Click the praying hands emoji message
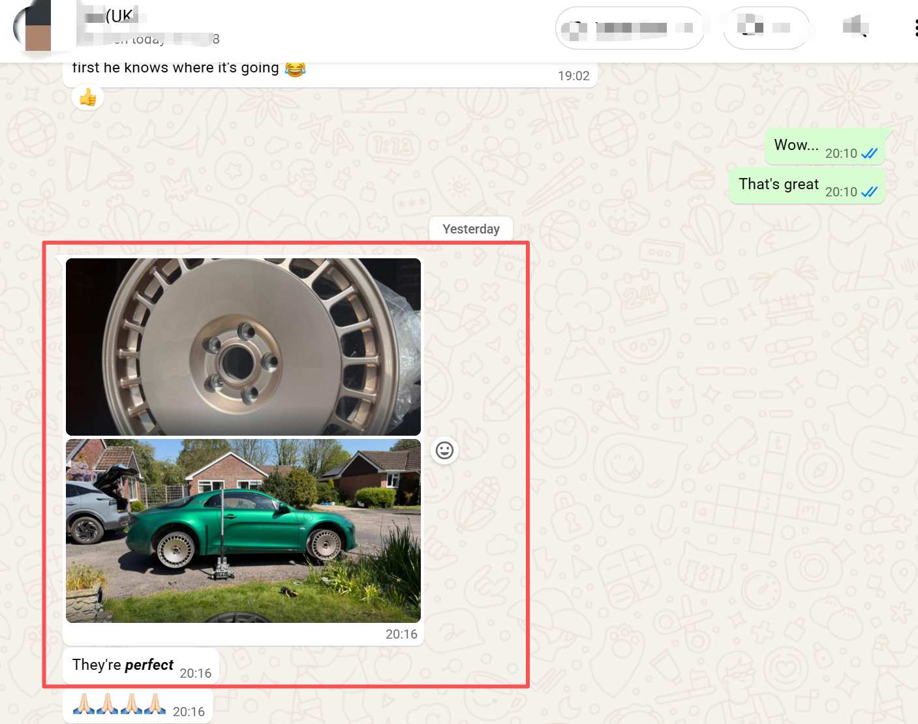The height and width of the screenshot is (724, 918). coord(138,706)
